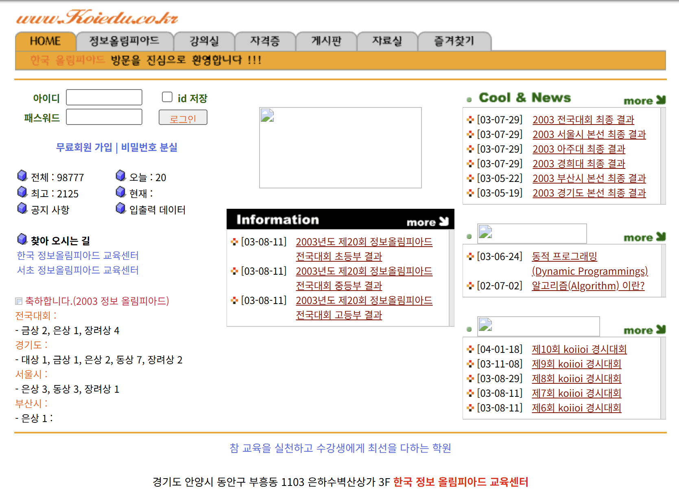Open the 자격증 tab
This screenshot has width=679, height=490.
tap(265, 41)
